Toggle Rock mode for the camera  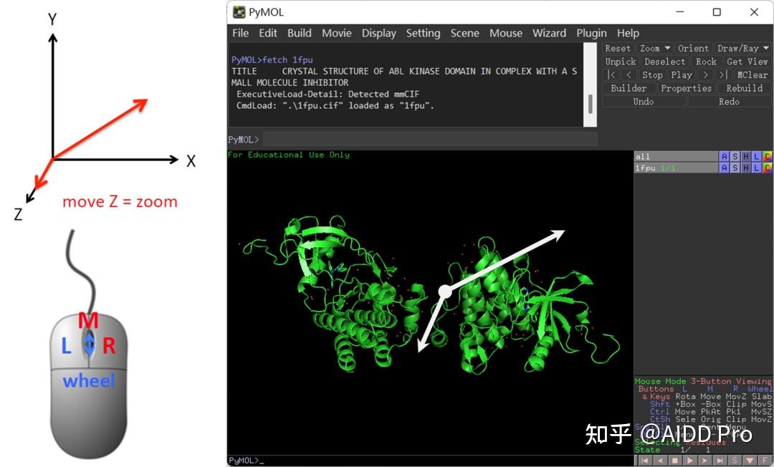[706, 62]
